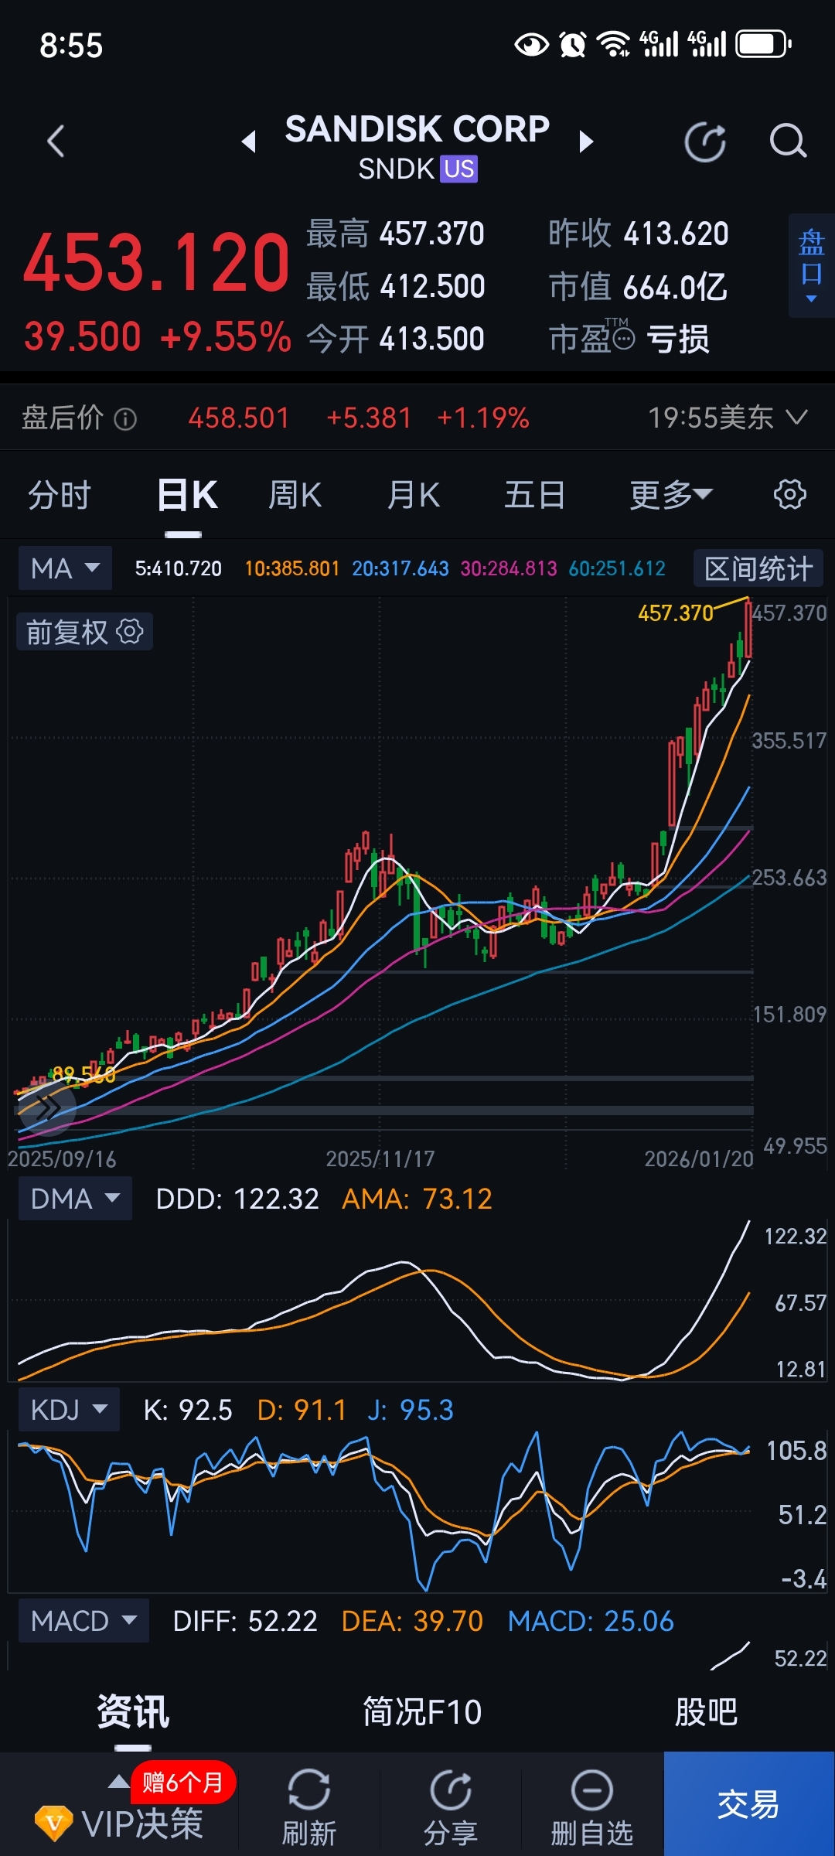
Task: Tap the DIFF: 52.22 reading
Action: [x=245, y=1621]
